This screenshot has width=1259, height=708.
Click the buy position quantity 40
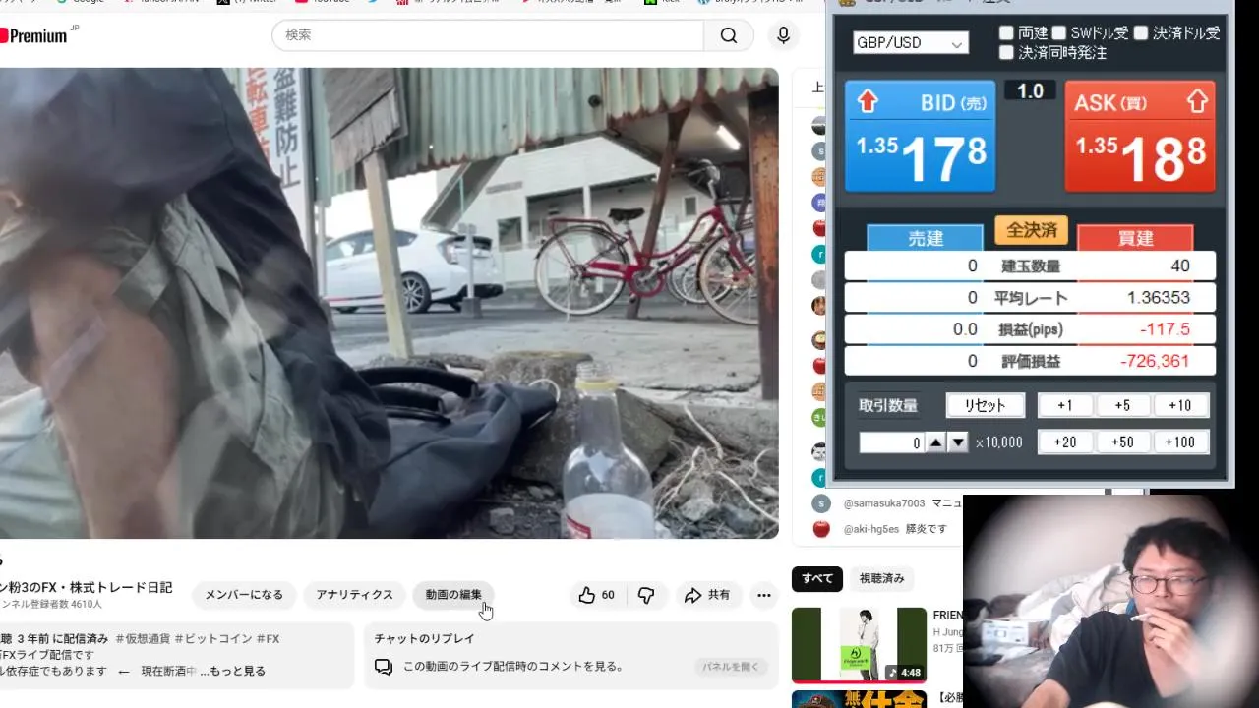(1180, 266)
